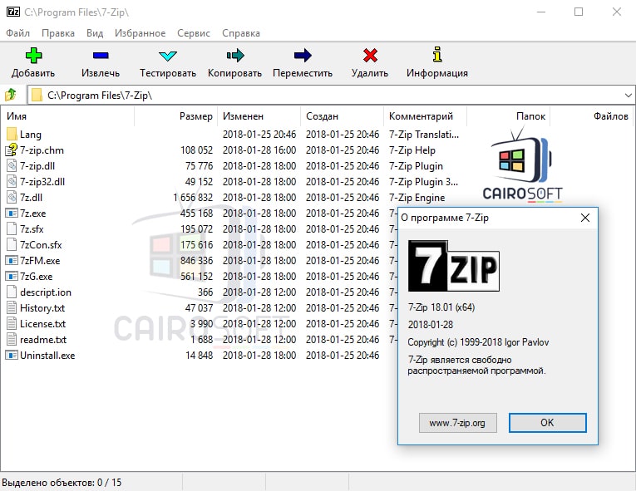Close the О программе 7-Zip dialog

[x=585, y=218]
